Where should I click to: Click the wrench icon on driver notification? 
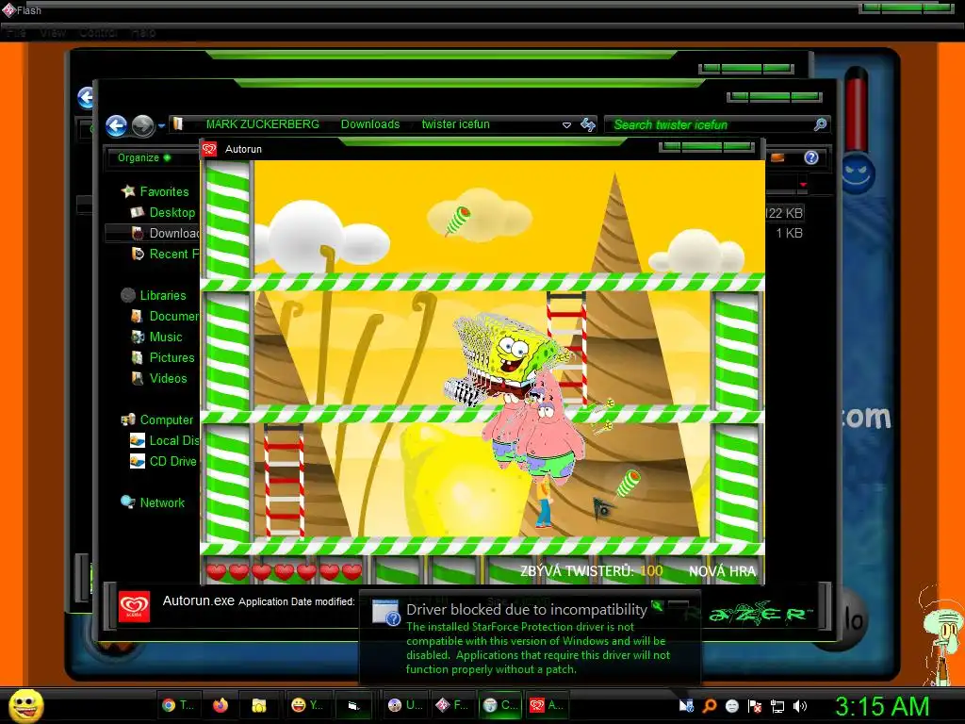point(658,606)
